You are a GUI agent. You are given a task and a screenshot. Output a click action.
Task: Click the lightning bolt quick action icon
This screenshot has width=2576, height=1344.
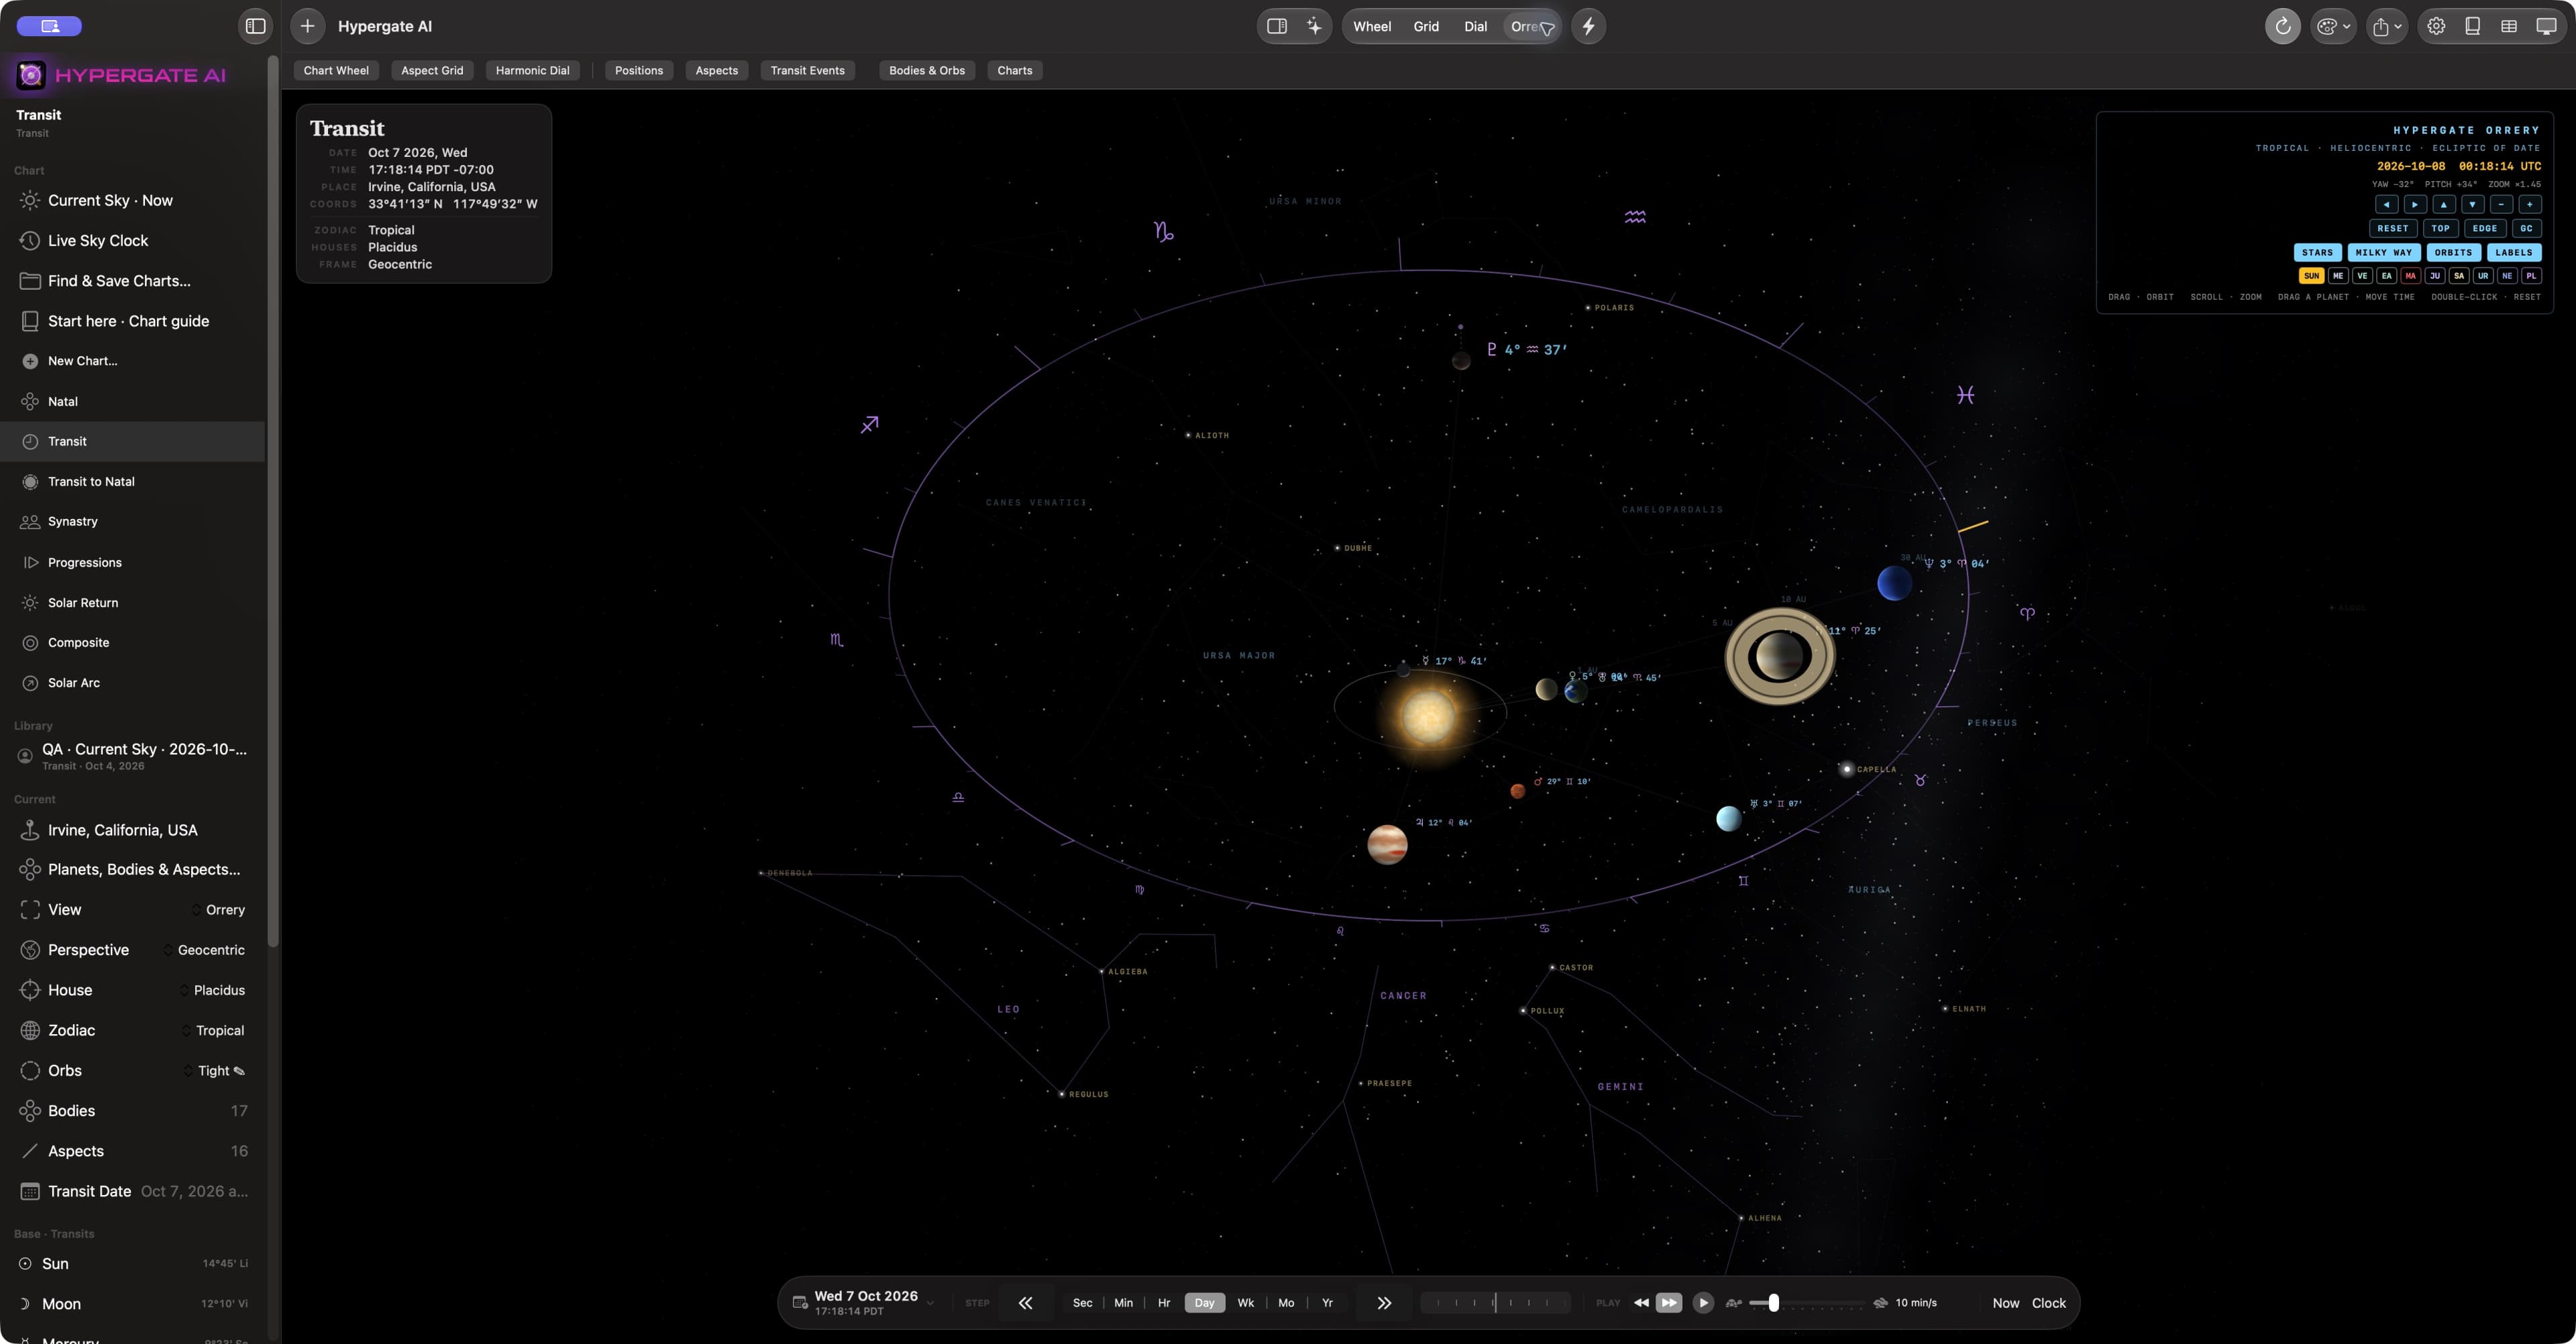pos(1588,26)
